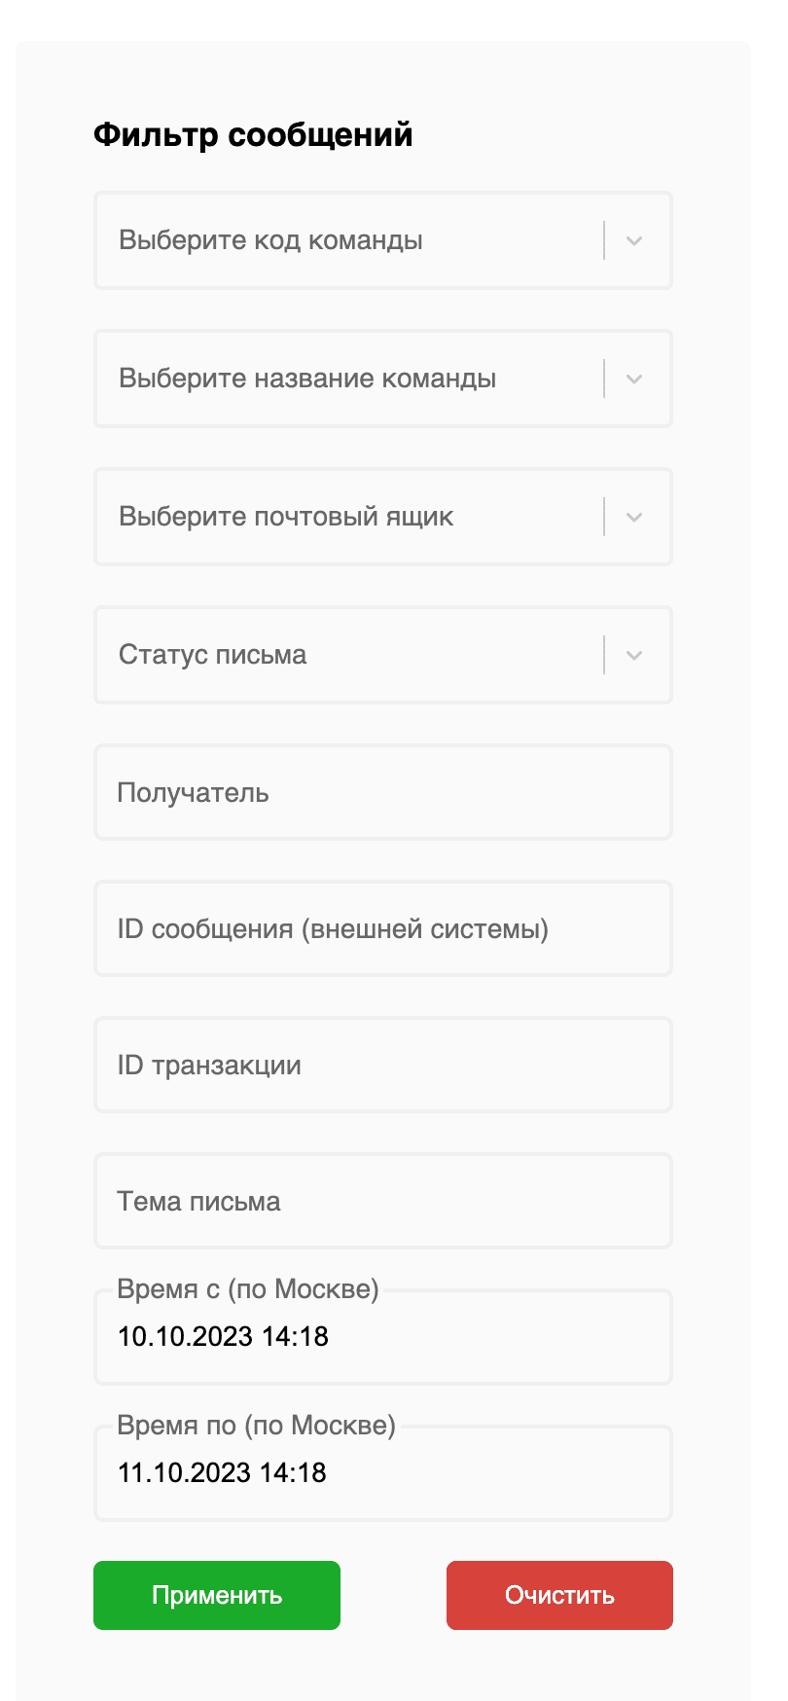Click the chevron on the letter status selector
The width and height of the screenshot is (788, 1701).
[633, 655]
